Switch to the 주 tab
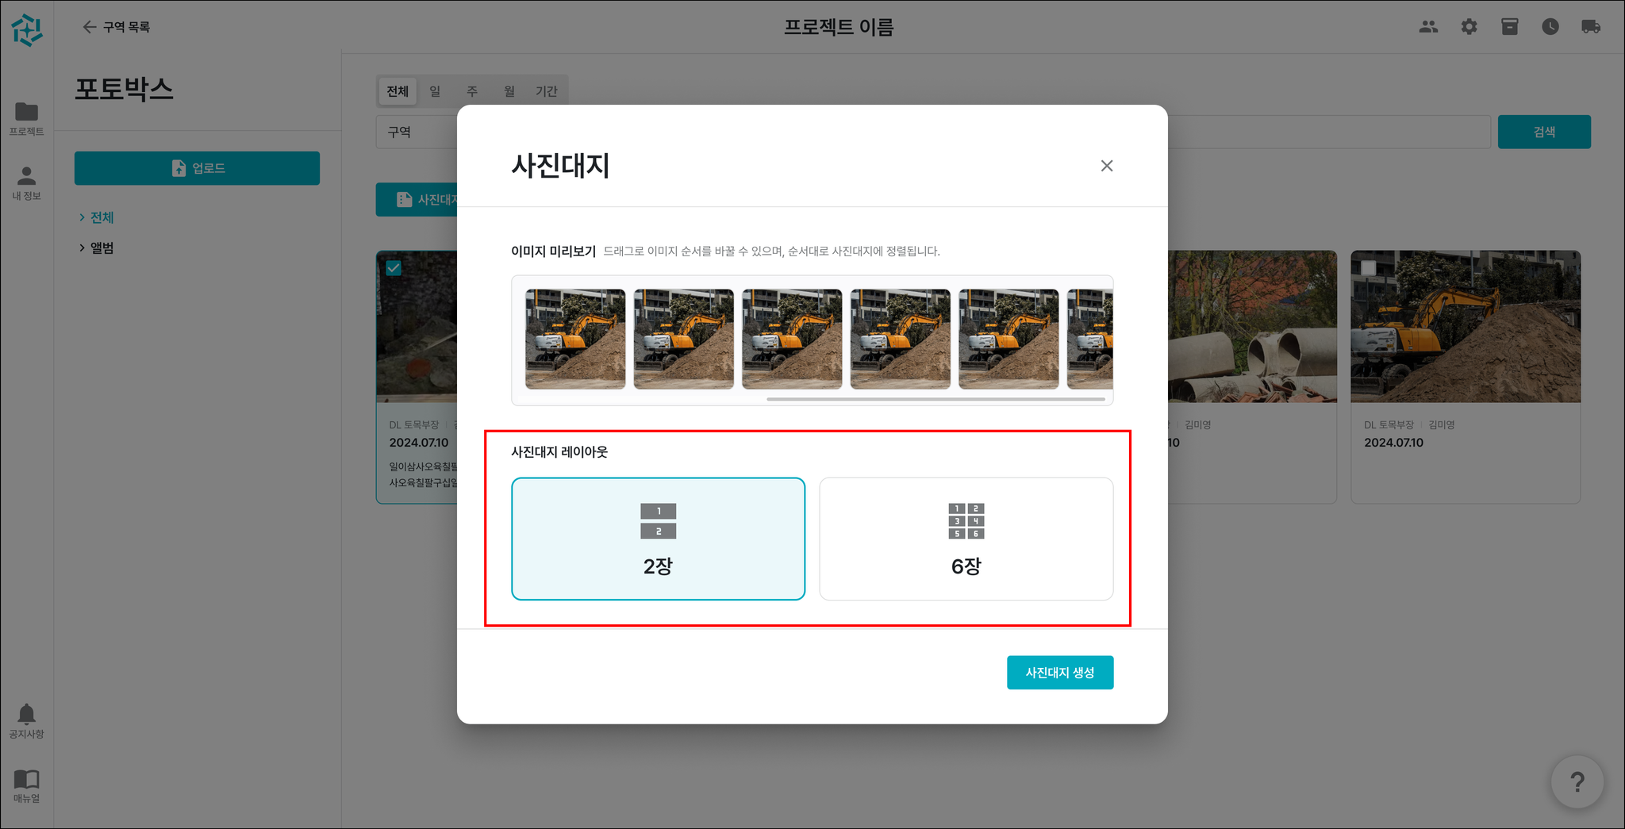The height and width of the screenshot is (829, 1625). click(x=472, y=91)
